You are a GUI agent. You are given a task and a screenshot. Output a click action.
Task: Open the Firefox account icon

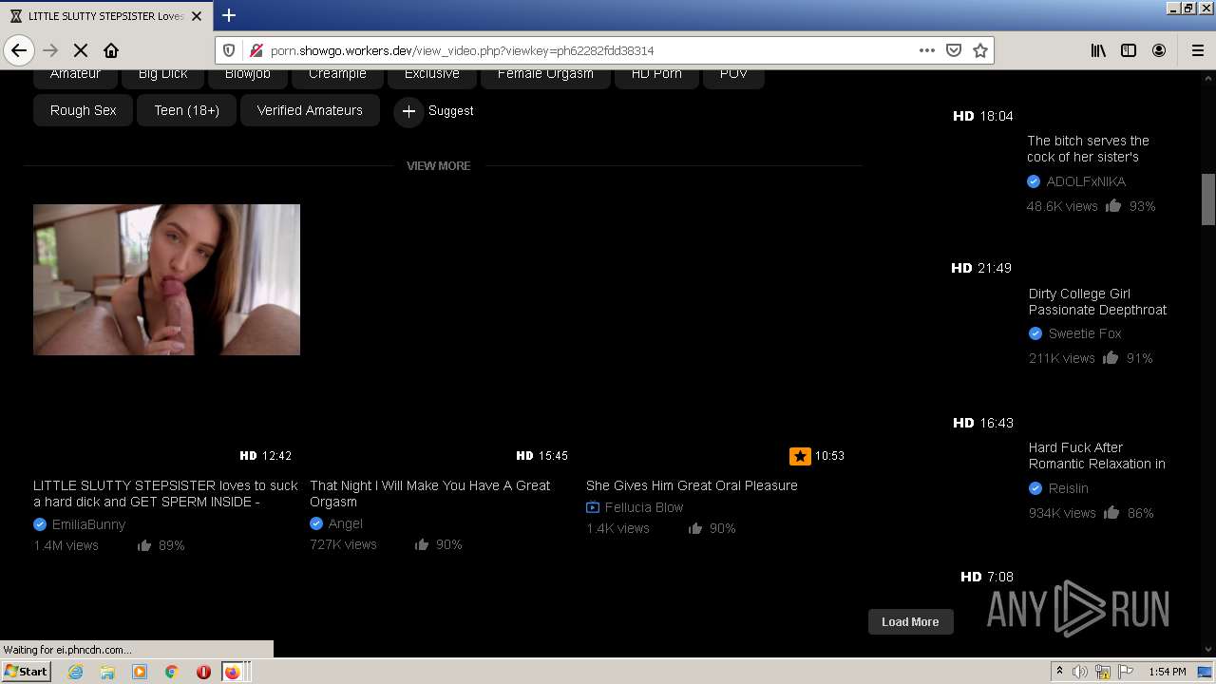click(1159, 50)
